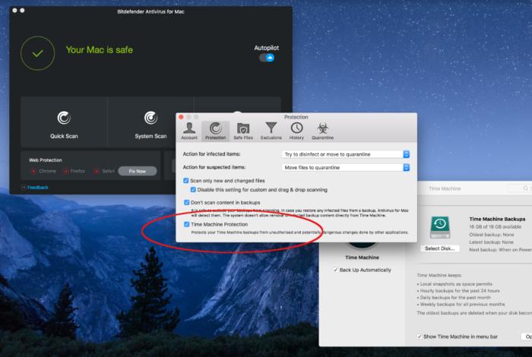Open the infected items action dropdown
Image resolution: width=532 pixels, height=357 pixels.
(x=345, y=154)
